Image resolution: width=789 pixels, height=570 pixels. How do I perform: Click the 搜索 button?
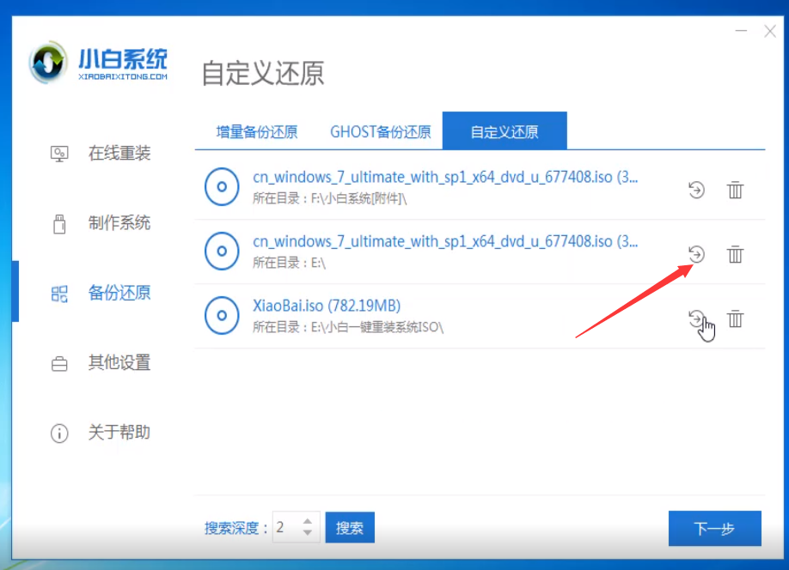tap(350, 528)
